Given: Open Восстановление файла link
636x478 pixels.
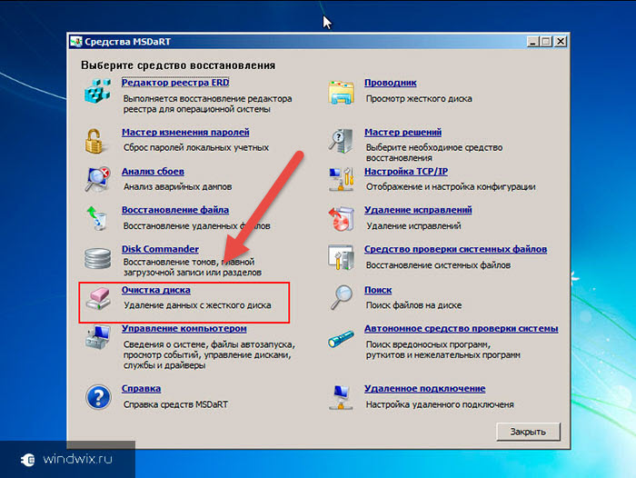Looking at the screenshot, I should click(x=175, y=210).
